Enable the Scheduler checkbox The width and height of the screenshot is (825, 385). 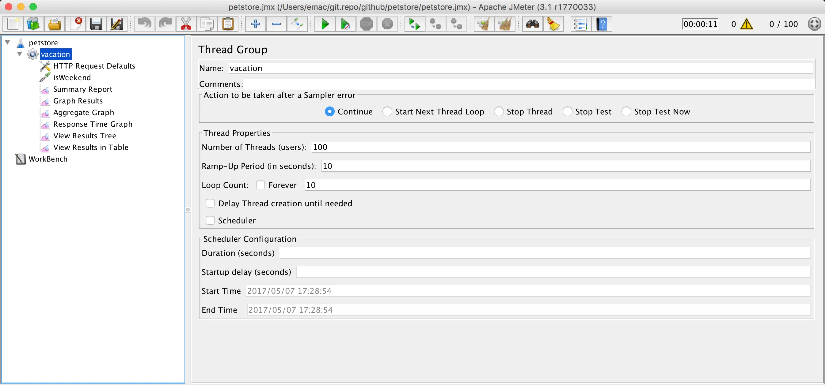coord(210,221)
